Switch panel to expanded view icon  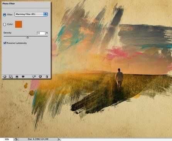click(x=11, y=77)
